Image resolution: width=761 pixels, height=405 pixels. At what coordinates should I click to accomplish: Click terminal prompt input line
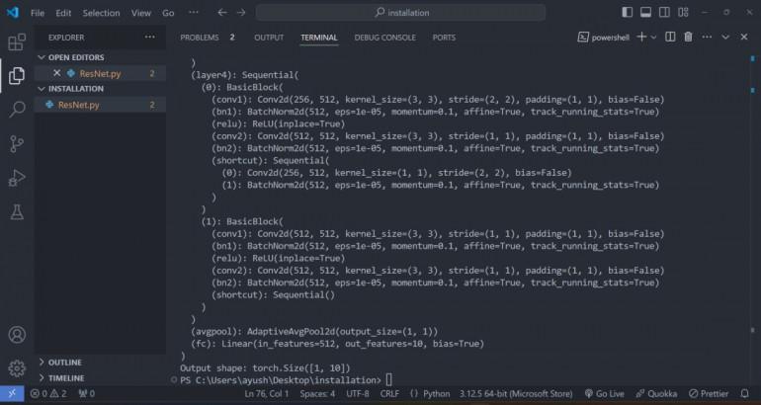coord(287,380)
